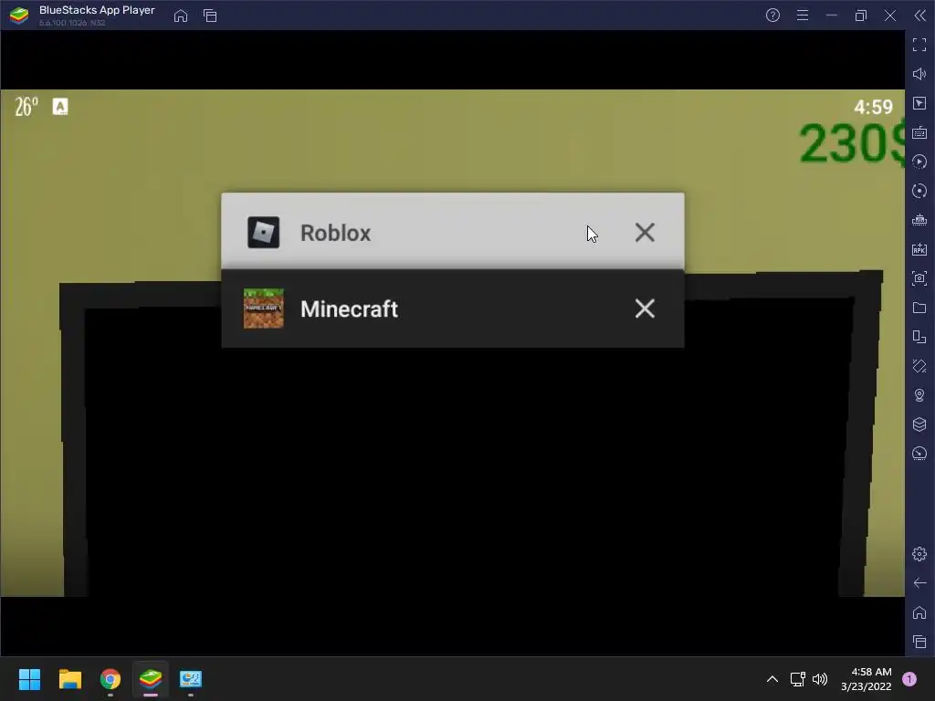
Task: Install an APK using sidebar icon
Action: [919, 249]
